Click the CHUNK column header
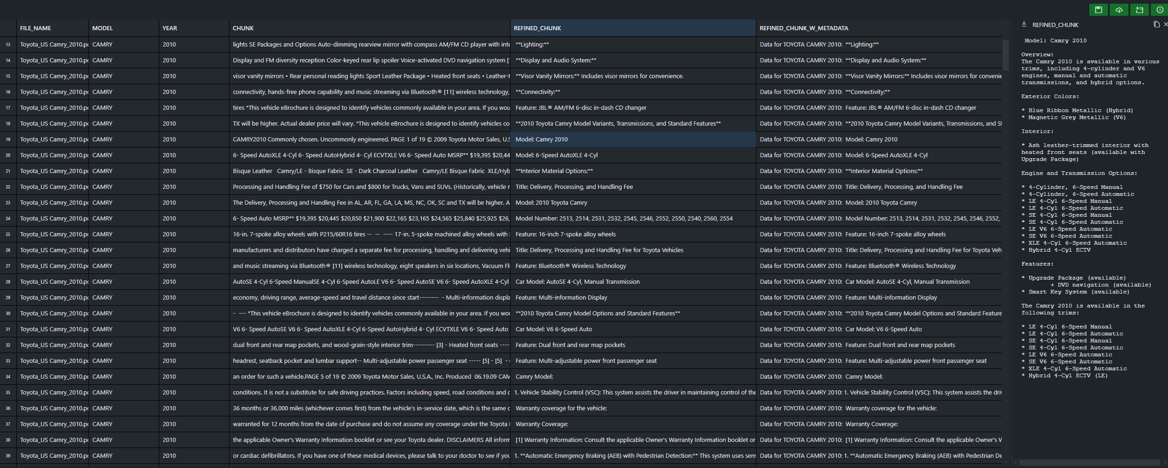Screen dimensions: 1168x468 coord(370,28)
